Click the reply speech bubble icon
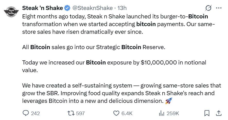The image size is (228, 120). pos(26,113)
